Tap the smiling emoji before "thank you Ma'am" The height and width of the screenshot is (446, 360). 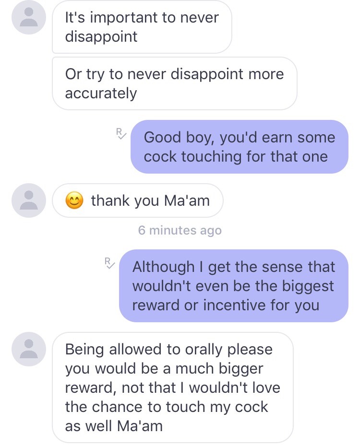click(74, 200)
